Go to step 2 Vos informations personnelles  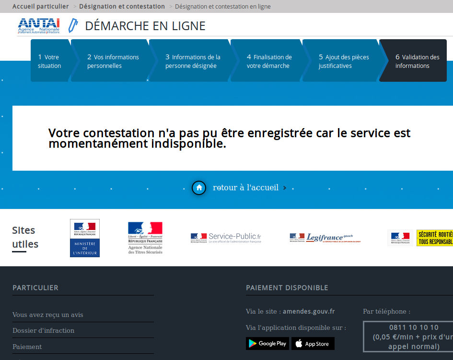click(x=111, y=61)
